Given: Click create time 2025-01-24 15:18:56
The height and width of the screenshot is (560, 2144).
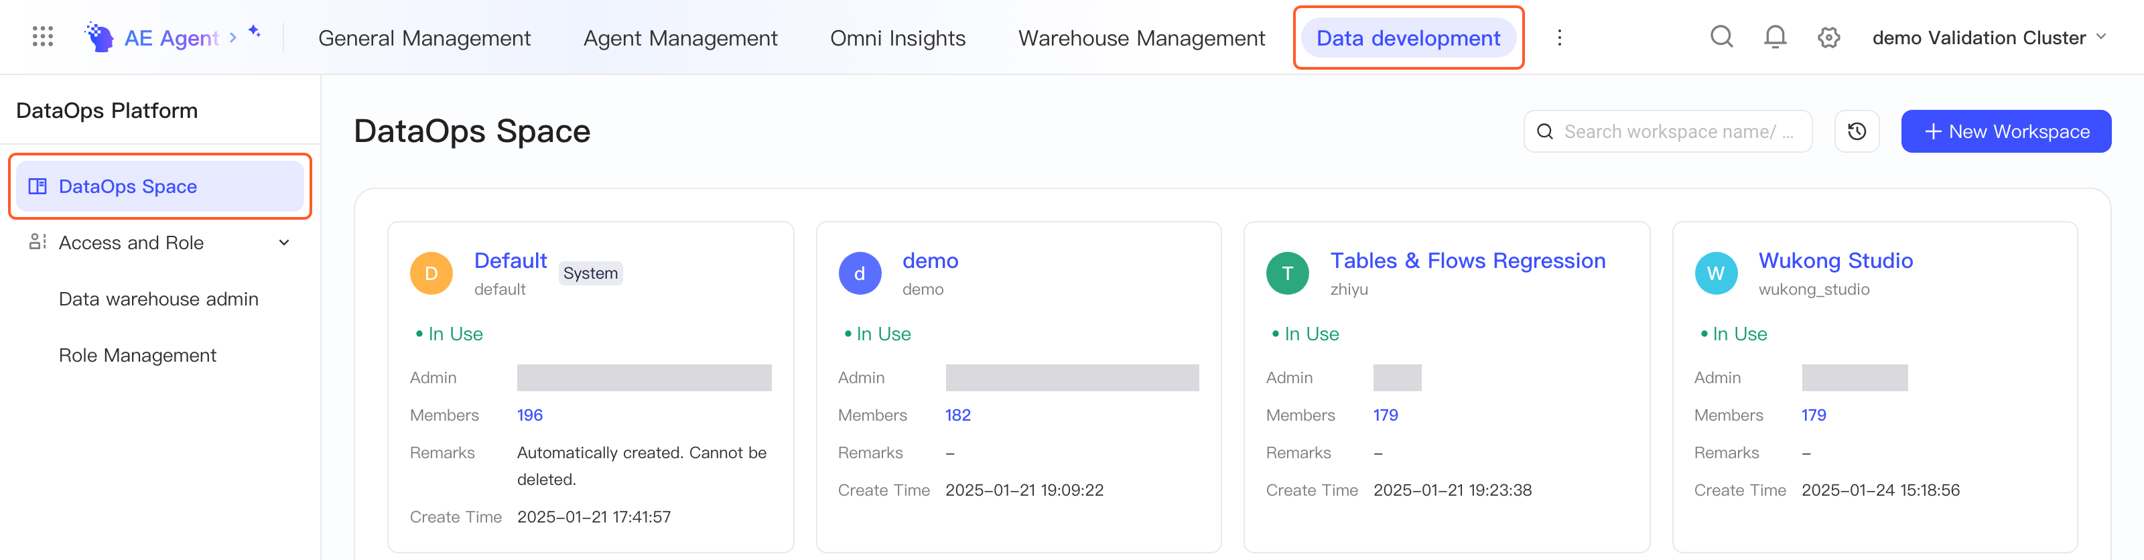Looking at the screenshot, I should pyautogui.click(x=1880, y=490).
